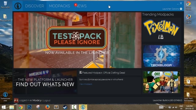The height and width of the screenshot is (110, 196).
Task: Open Google Chrome desktop shortcut
Action: pyautogui.click(x=188, y=6)
